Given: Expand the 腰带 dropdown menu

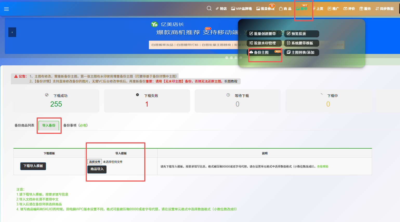Looking at the screenshot, I should pos(301,9).
